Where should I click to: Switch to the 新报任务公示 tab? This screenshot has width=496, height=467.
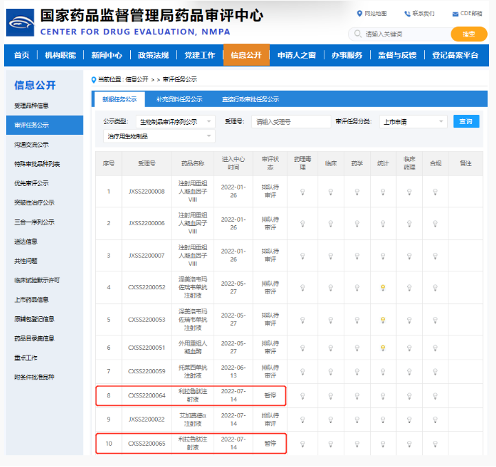coord(120,99)
